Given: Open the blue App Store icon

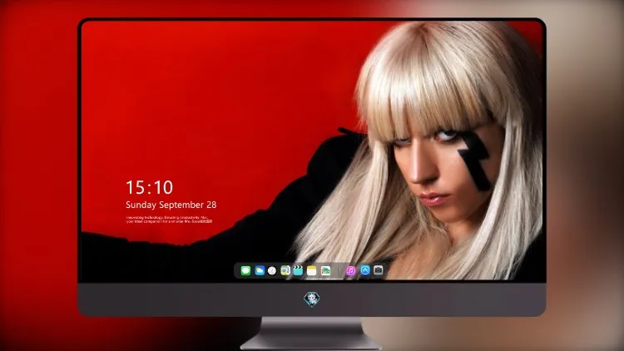Looking at the screenshot, I should (365, 270).
